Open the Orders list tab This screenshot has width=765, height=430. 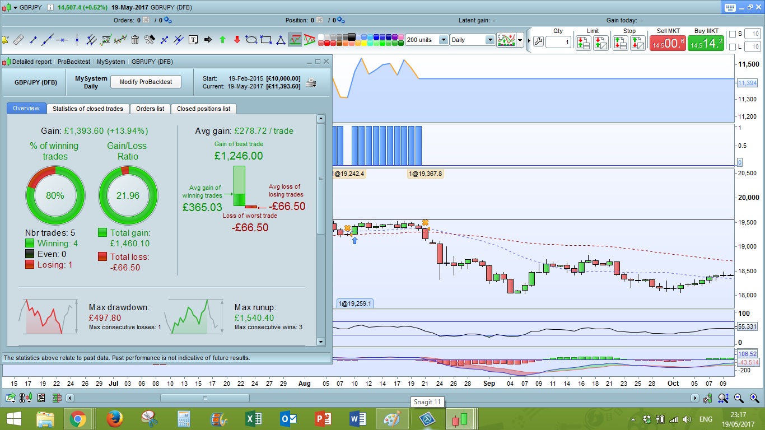[150, 109]
